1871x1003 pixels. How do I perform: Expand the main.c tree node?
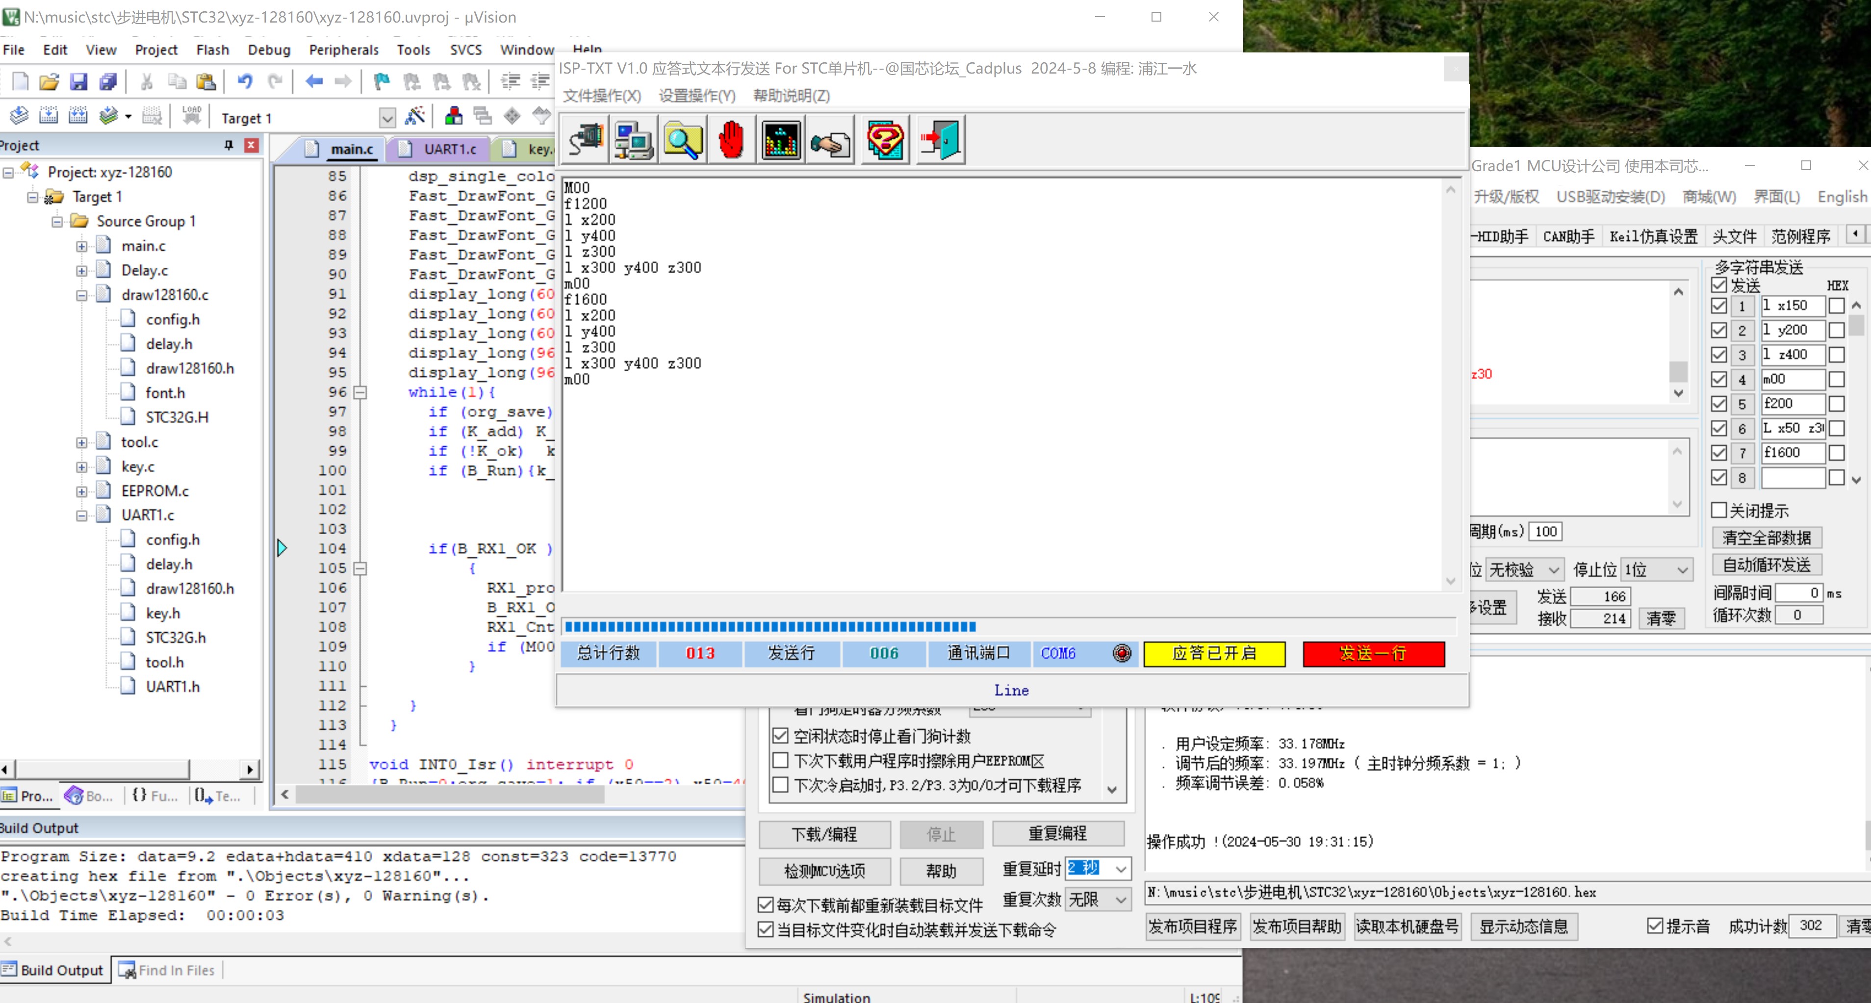click(x=82, y=246)
